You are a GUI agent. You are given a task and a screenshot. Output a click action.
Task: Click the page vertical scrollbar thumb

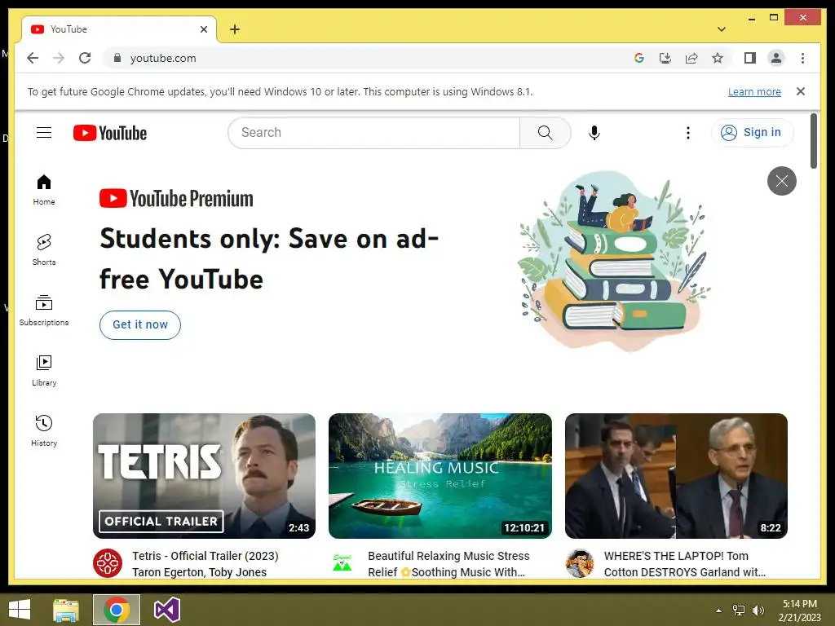pyautogui.click(x=813, y=141)
